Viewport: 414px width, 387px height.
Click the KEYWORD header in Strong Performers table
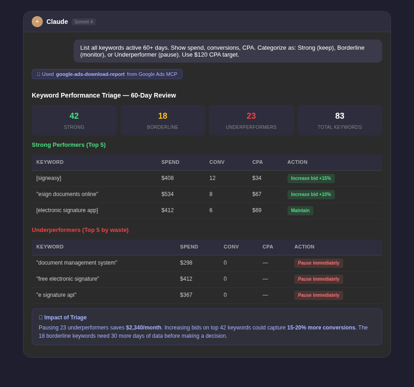point(50,162)
